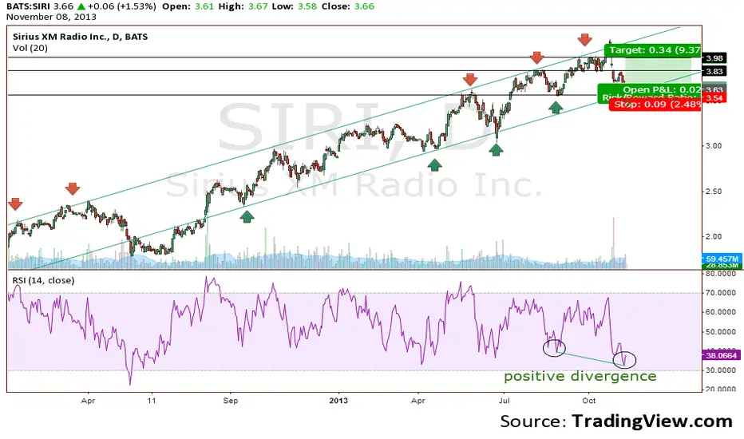Image resolution: width=744 pixels, height=439 pixels.
Task: Click the purple 38.0664 RSI value label
Action: [x=721, y=355]
